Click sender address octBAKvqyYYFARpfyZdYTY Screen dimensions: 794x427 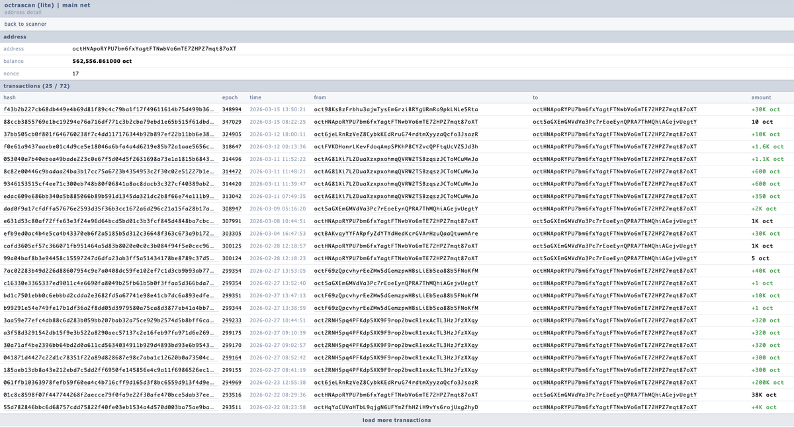pos(396,234)
